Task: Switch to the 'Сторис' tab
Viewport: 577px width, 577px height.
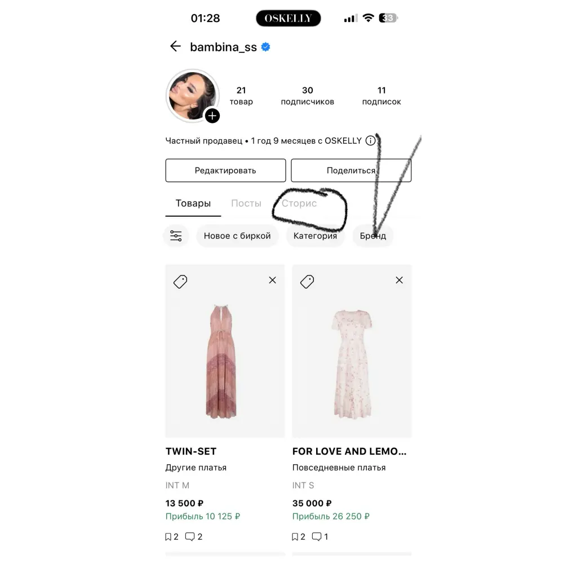Action: pyautogui.click(x=299, y=203)
